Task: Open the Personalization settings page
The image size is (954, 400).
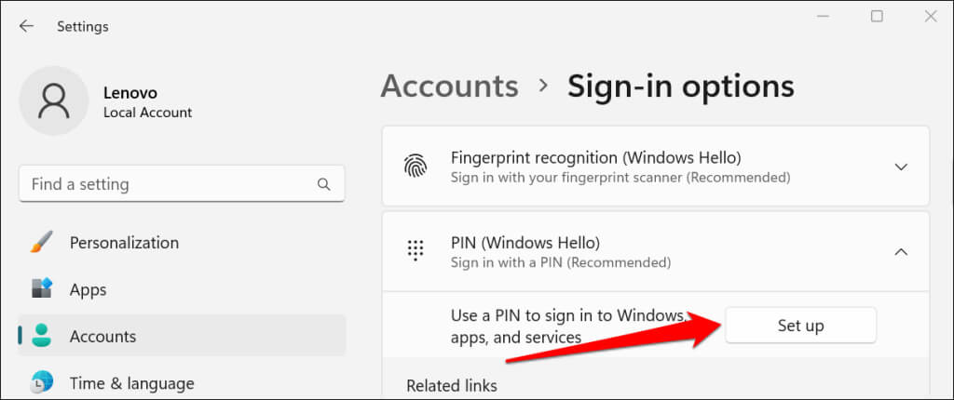Action: [124, 243]
